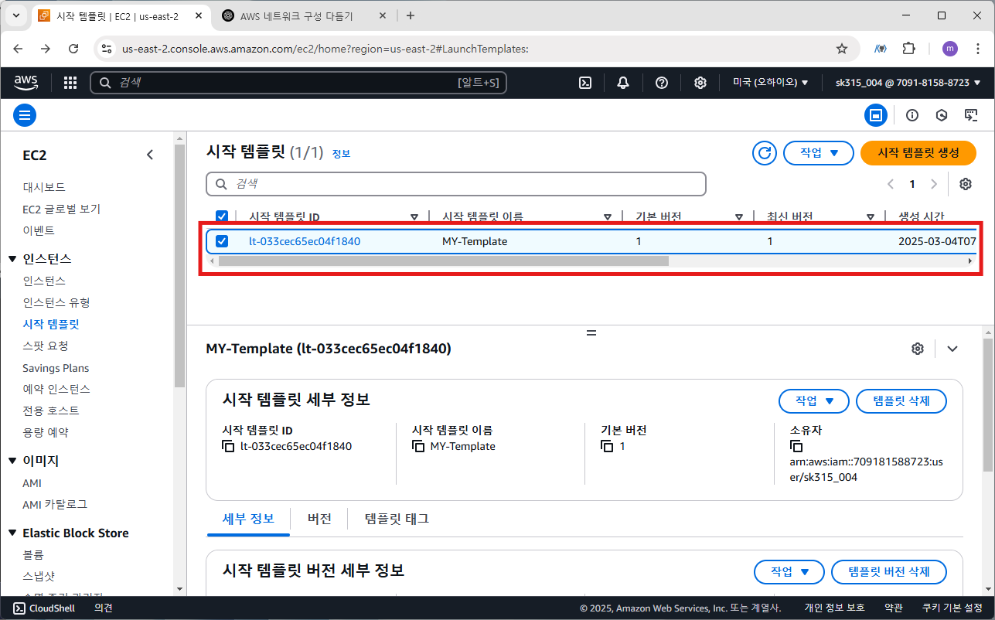
Task: Switch to AWS 네트워크 구성 다듬기 browser tab
Action: [x=297, y=15]
